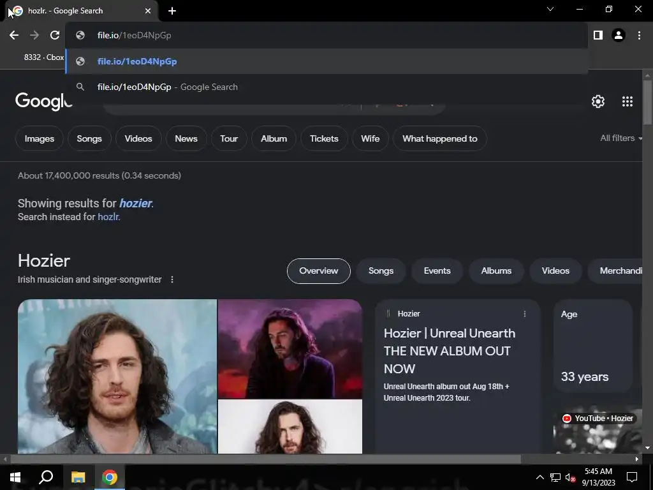Screen dimensions: 653x490
Task: Select the file.io/1eoD4NpGp URL suggestion
Action: pos(326,61)
